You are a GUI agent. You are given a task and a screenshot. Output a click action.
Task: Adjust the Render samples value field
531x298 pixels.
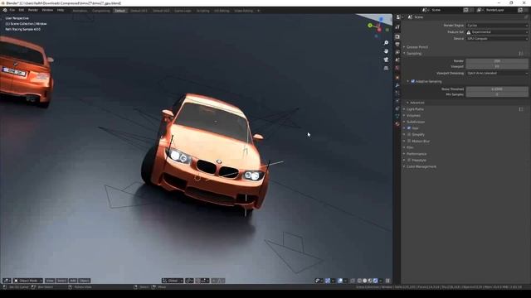click(497, 61)
